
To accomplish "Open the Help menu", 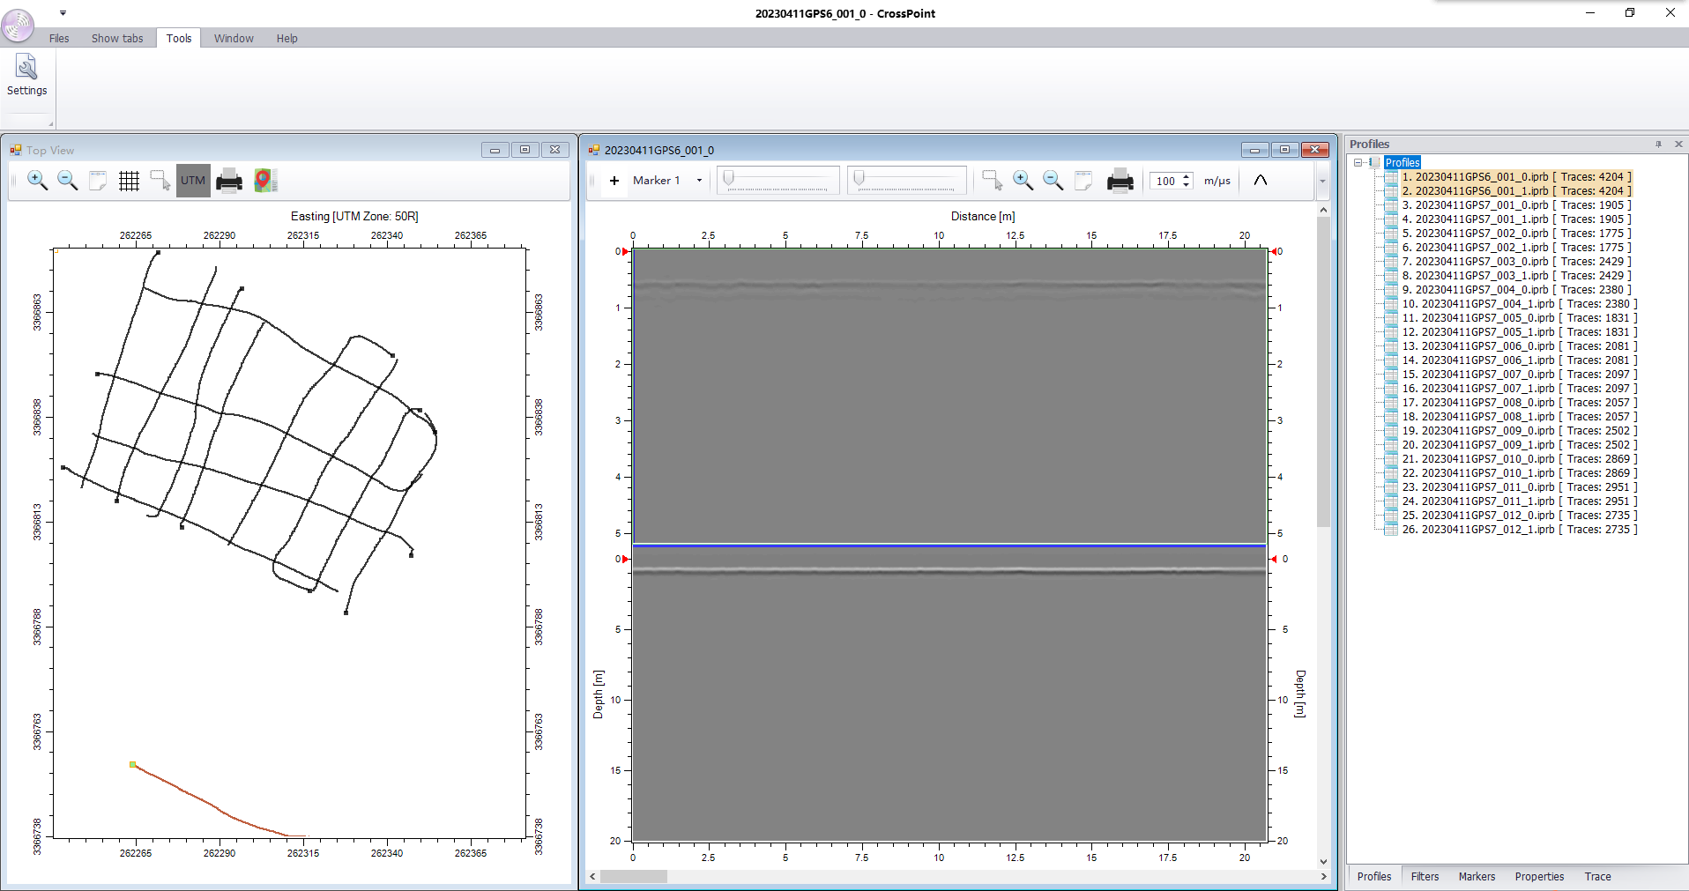I will point(286,38).
